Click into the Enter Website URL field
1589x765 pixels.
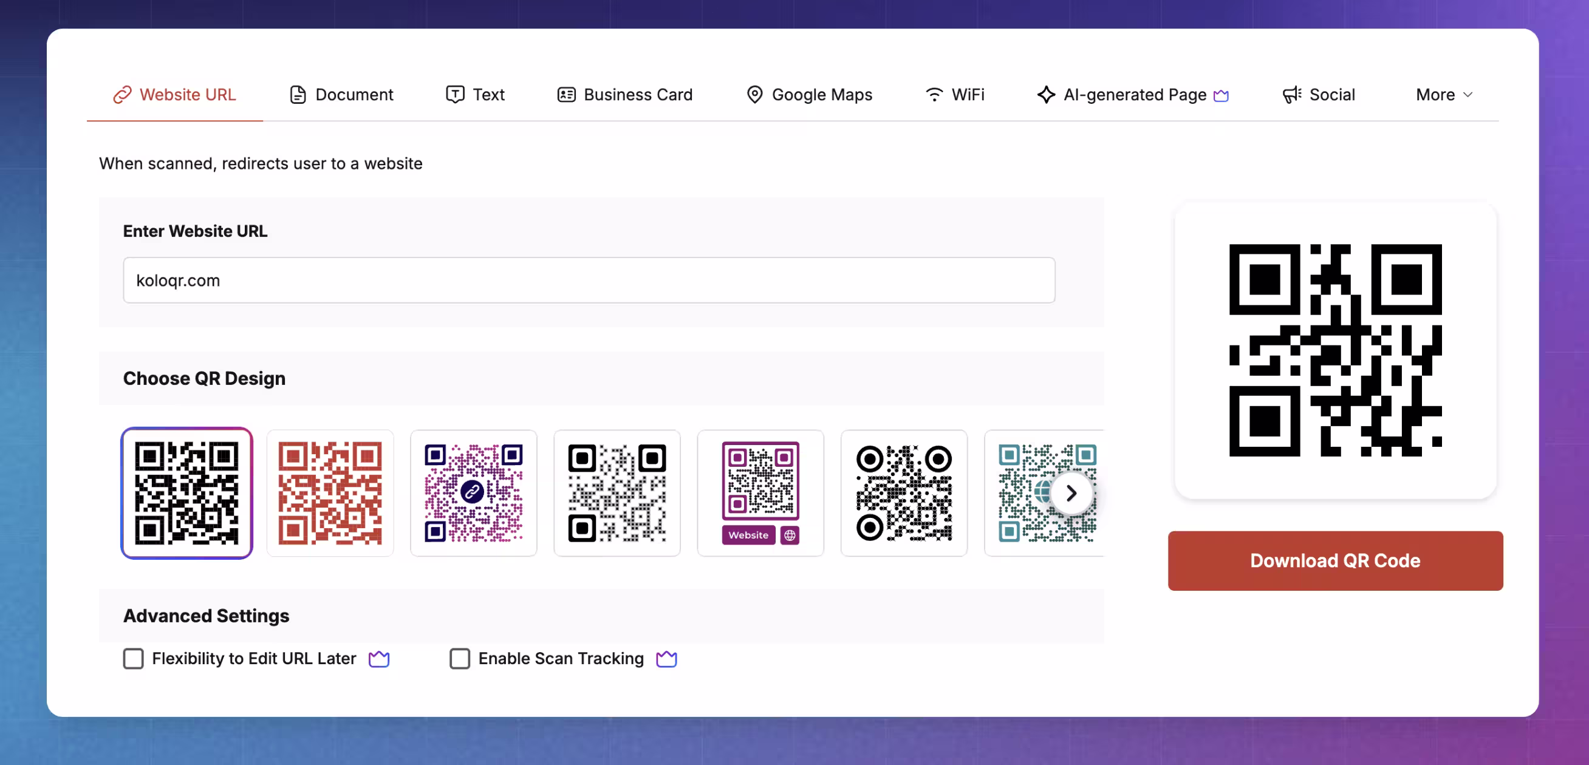click(x=589, y=280)
